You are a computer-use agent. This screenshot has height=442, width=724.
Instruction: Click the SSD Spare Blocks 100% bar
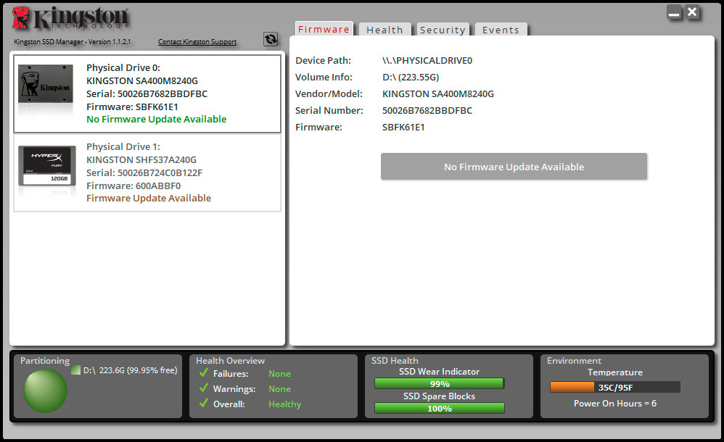coord(439,408)
